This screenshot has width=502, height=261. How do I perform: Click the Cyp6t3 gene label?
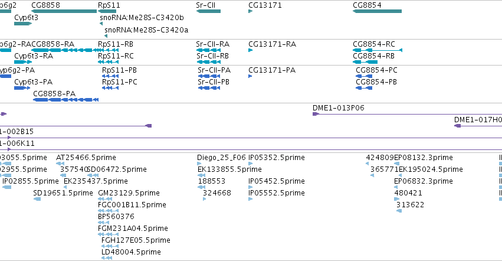[27, 17]
